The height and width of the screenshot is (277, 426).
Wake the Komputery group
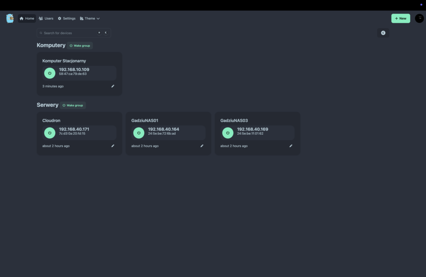[x=80, y=46]
